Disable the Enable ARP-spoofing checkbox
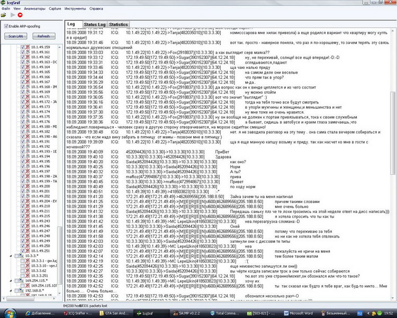This screenshot has height=318, width=397. (6, 26)
